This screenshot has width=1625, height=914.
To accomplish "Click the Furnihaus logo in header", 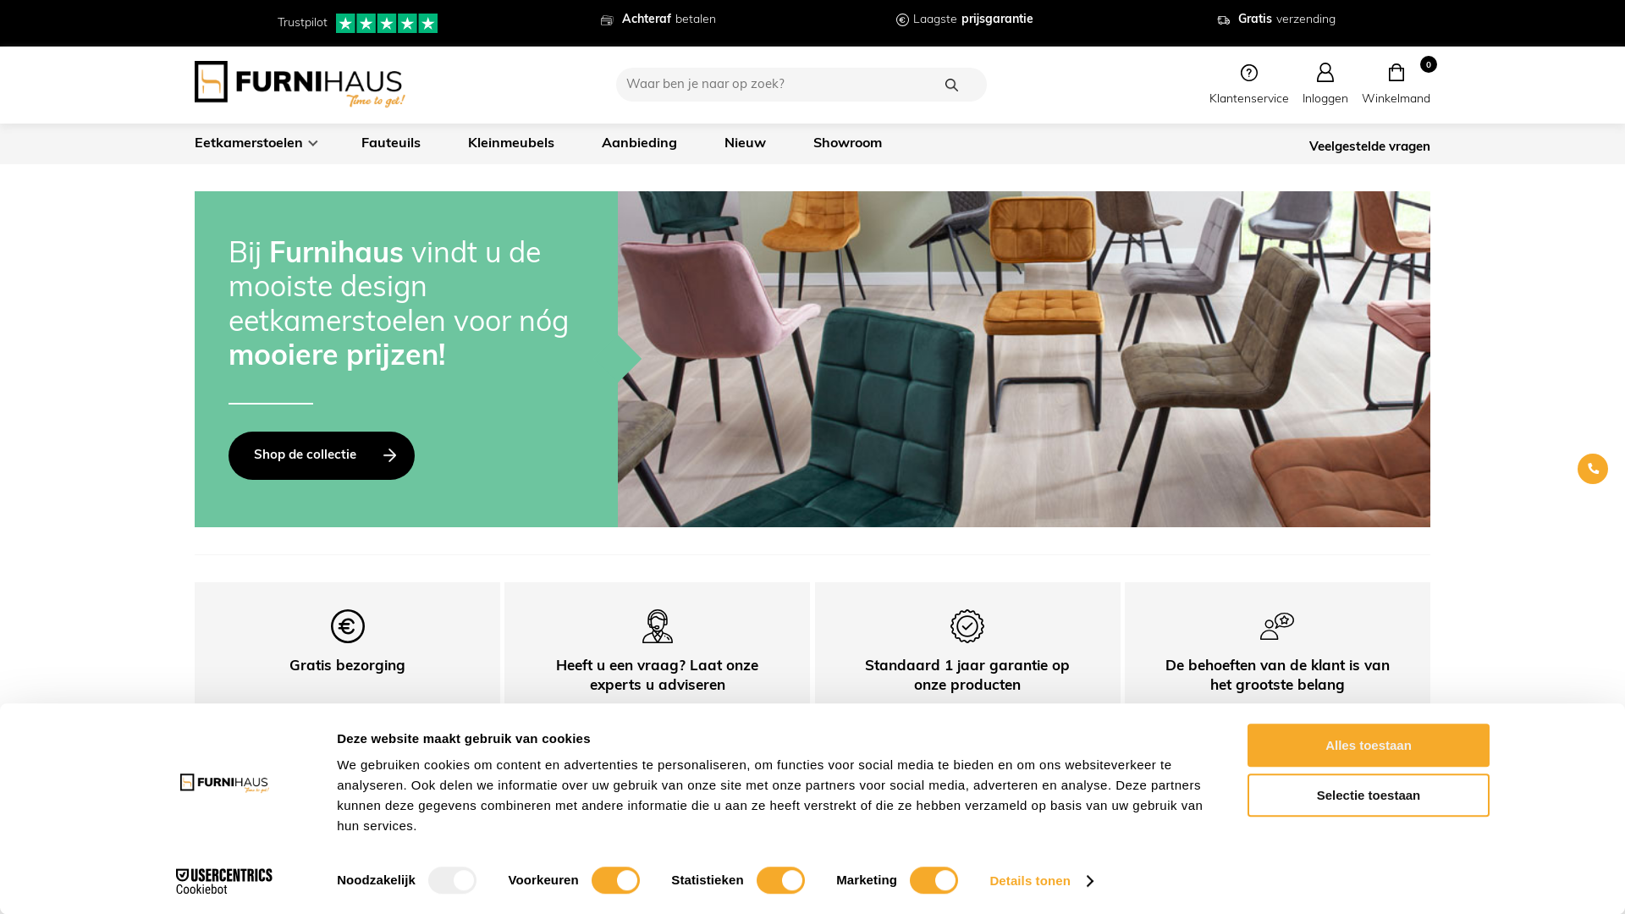I will coord(300,84).
